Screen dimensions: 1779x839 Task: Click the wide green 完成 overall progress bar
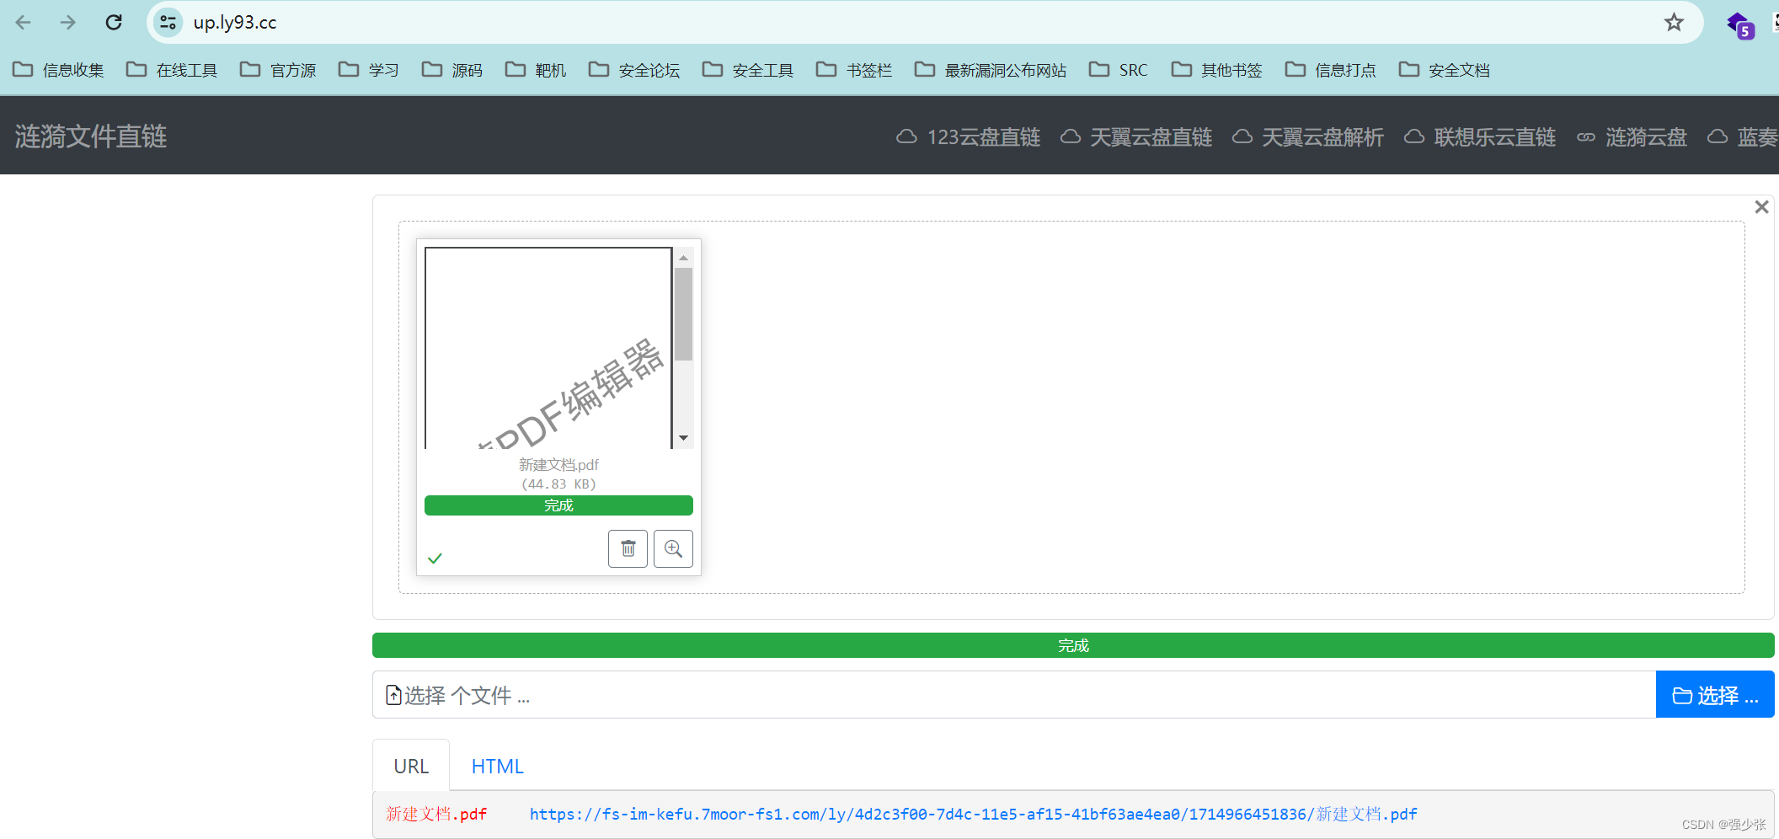click(x=1073, y=645)
